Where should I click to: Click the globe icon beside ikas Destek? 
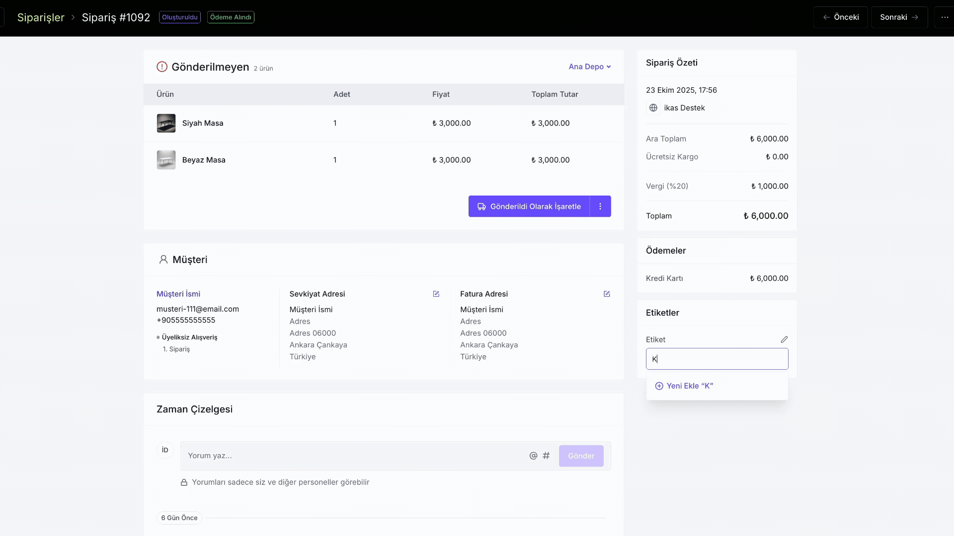tap(653, 108)
